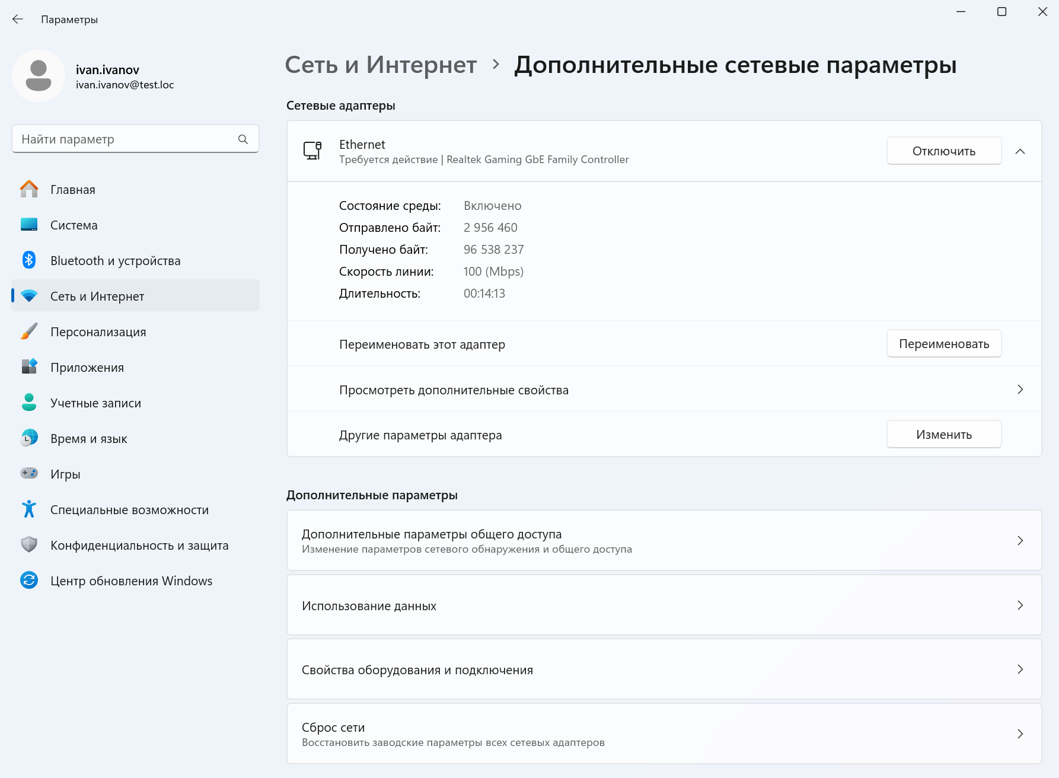Open the Персонализация settings section

98,332
